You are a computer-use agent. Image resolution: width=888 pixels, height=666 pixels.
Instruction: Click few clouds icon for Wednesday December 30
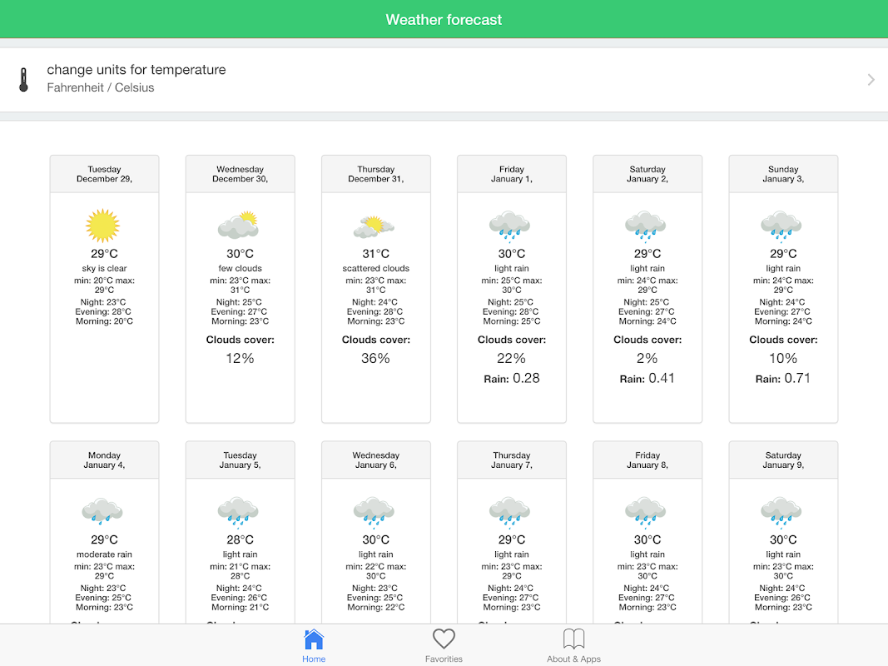238,225
